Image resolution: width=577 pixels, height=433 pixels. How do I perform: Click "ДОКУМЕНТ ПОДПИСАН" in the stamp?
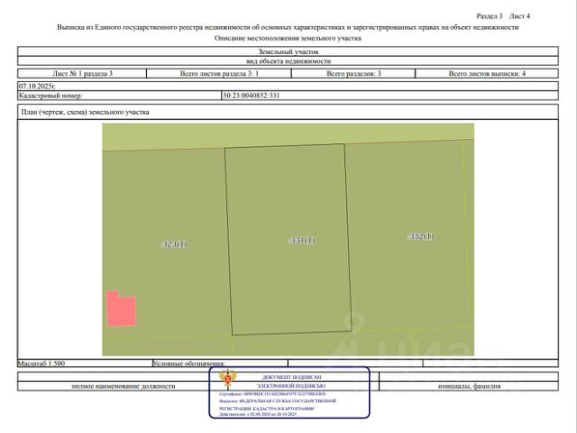291,377
